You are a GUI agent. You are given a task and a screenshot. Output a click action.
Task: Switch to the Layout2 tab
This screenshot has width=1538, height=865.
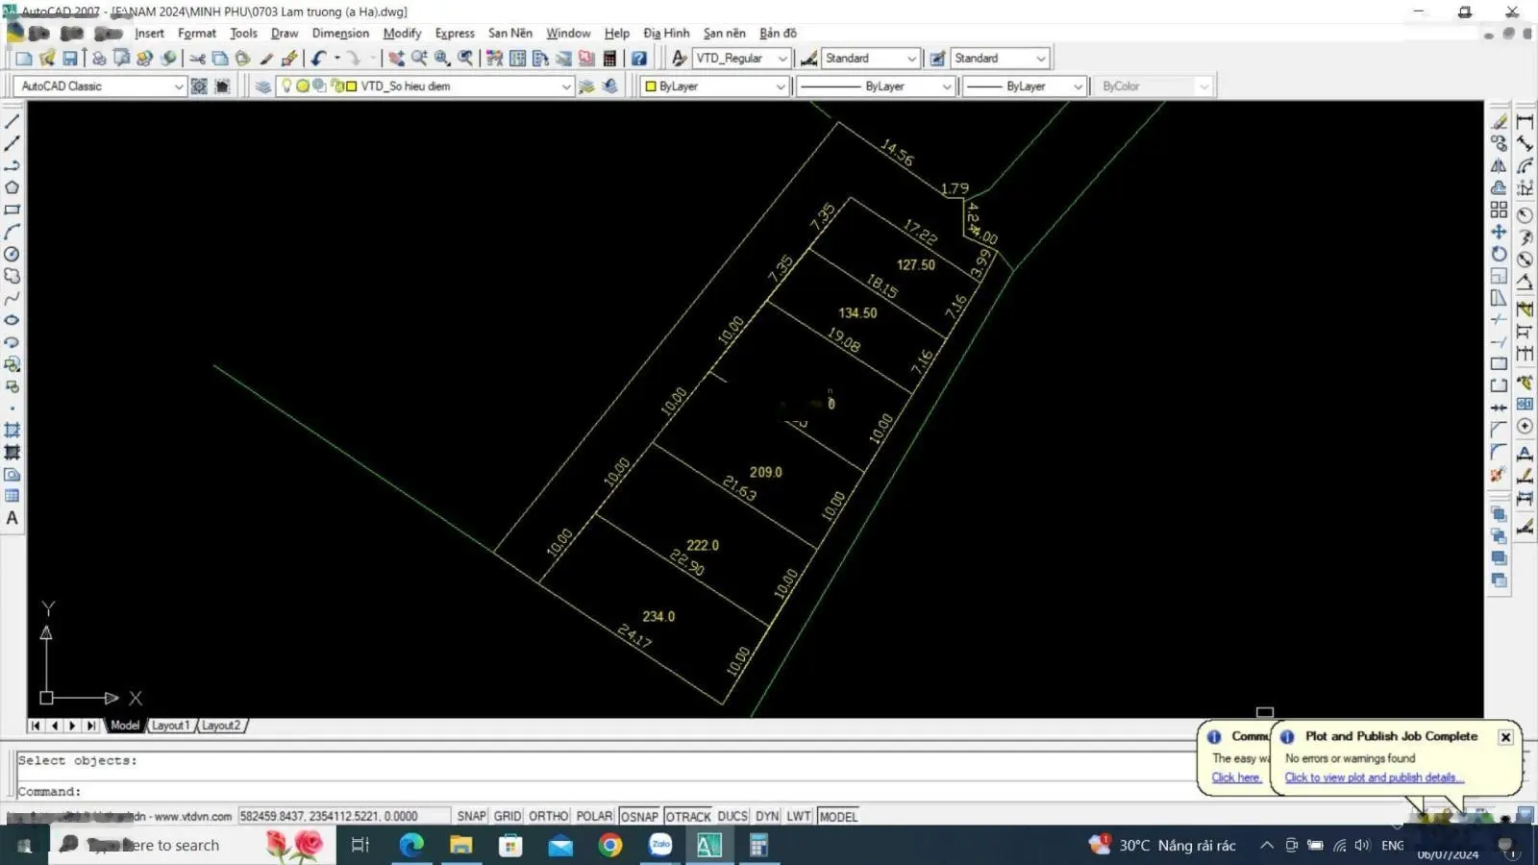[x=221, y=726]
